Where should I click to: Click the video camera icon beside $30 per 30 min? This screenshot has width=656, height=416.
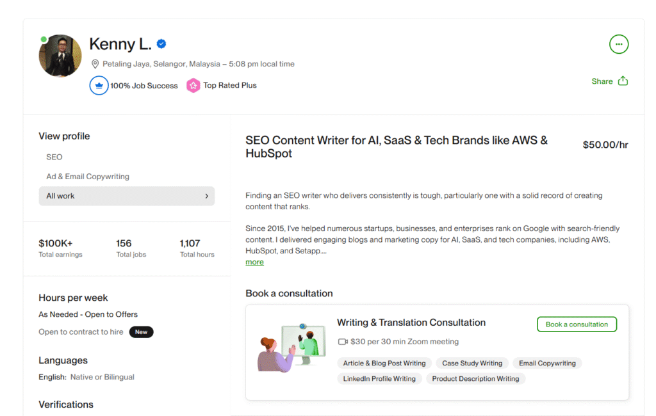point(342,341)
